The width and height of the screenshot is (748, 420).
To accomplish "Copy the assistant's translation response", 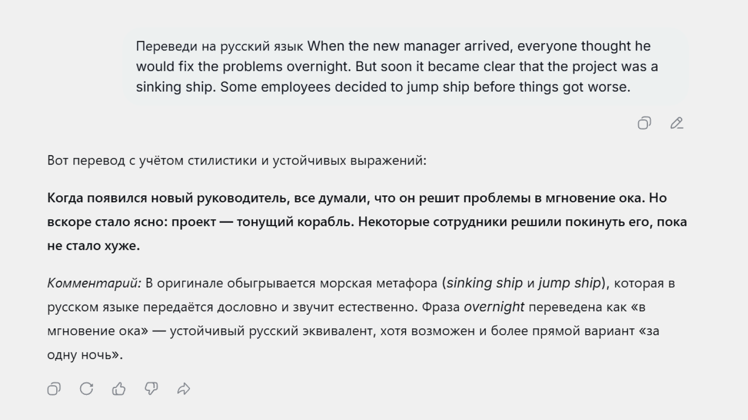I will pos(54,388).
